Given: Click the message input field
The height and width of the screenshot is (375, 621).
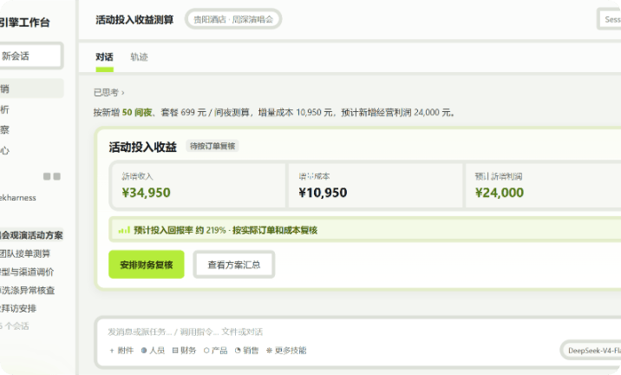Looking at the screenshot, I should pyautogui.click(x=185, y=332).
